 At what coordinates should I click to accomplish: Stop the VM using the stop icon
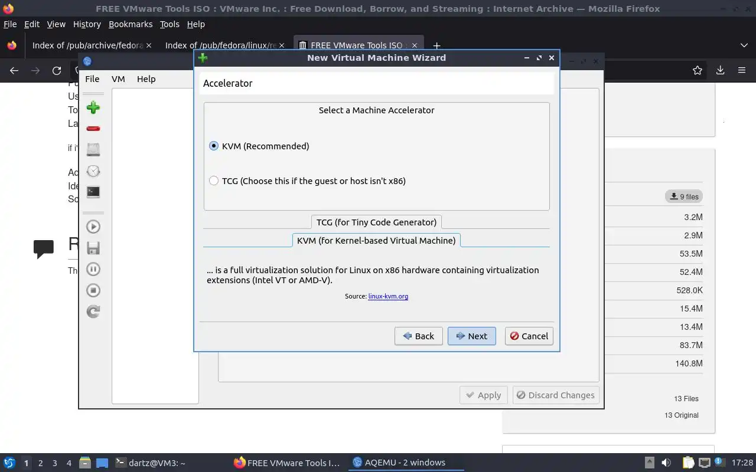pyautogui.click(x=93, y=290)
